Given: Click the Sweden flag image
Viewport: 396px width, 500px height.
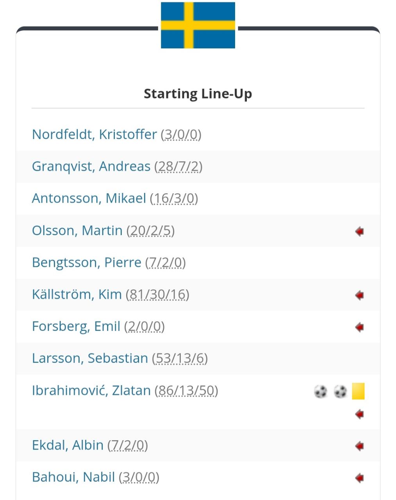Looking at the screenshot, I should [198, 25].
